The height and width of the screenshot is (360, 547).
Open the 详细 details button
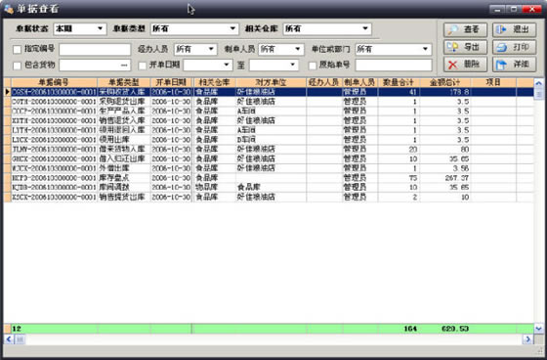click(x=514, y=65)
